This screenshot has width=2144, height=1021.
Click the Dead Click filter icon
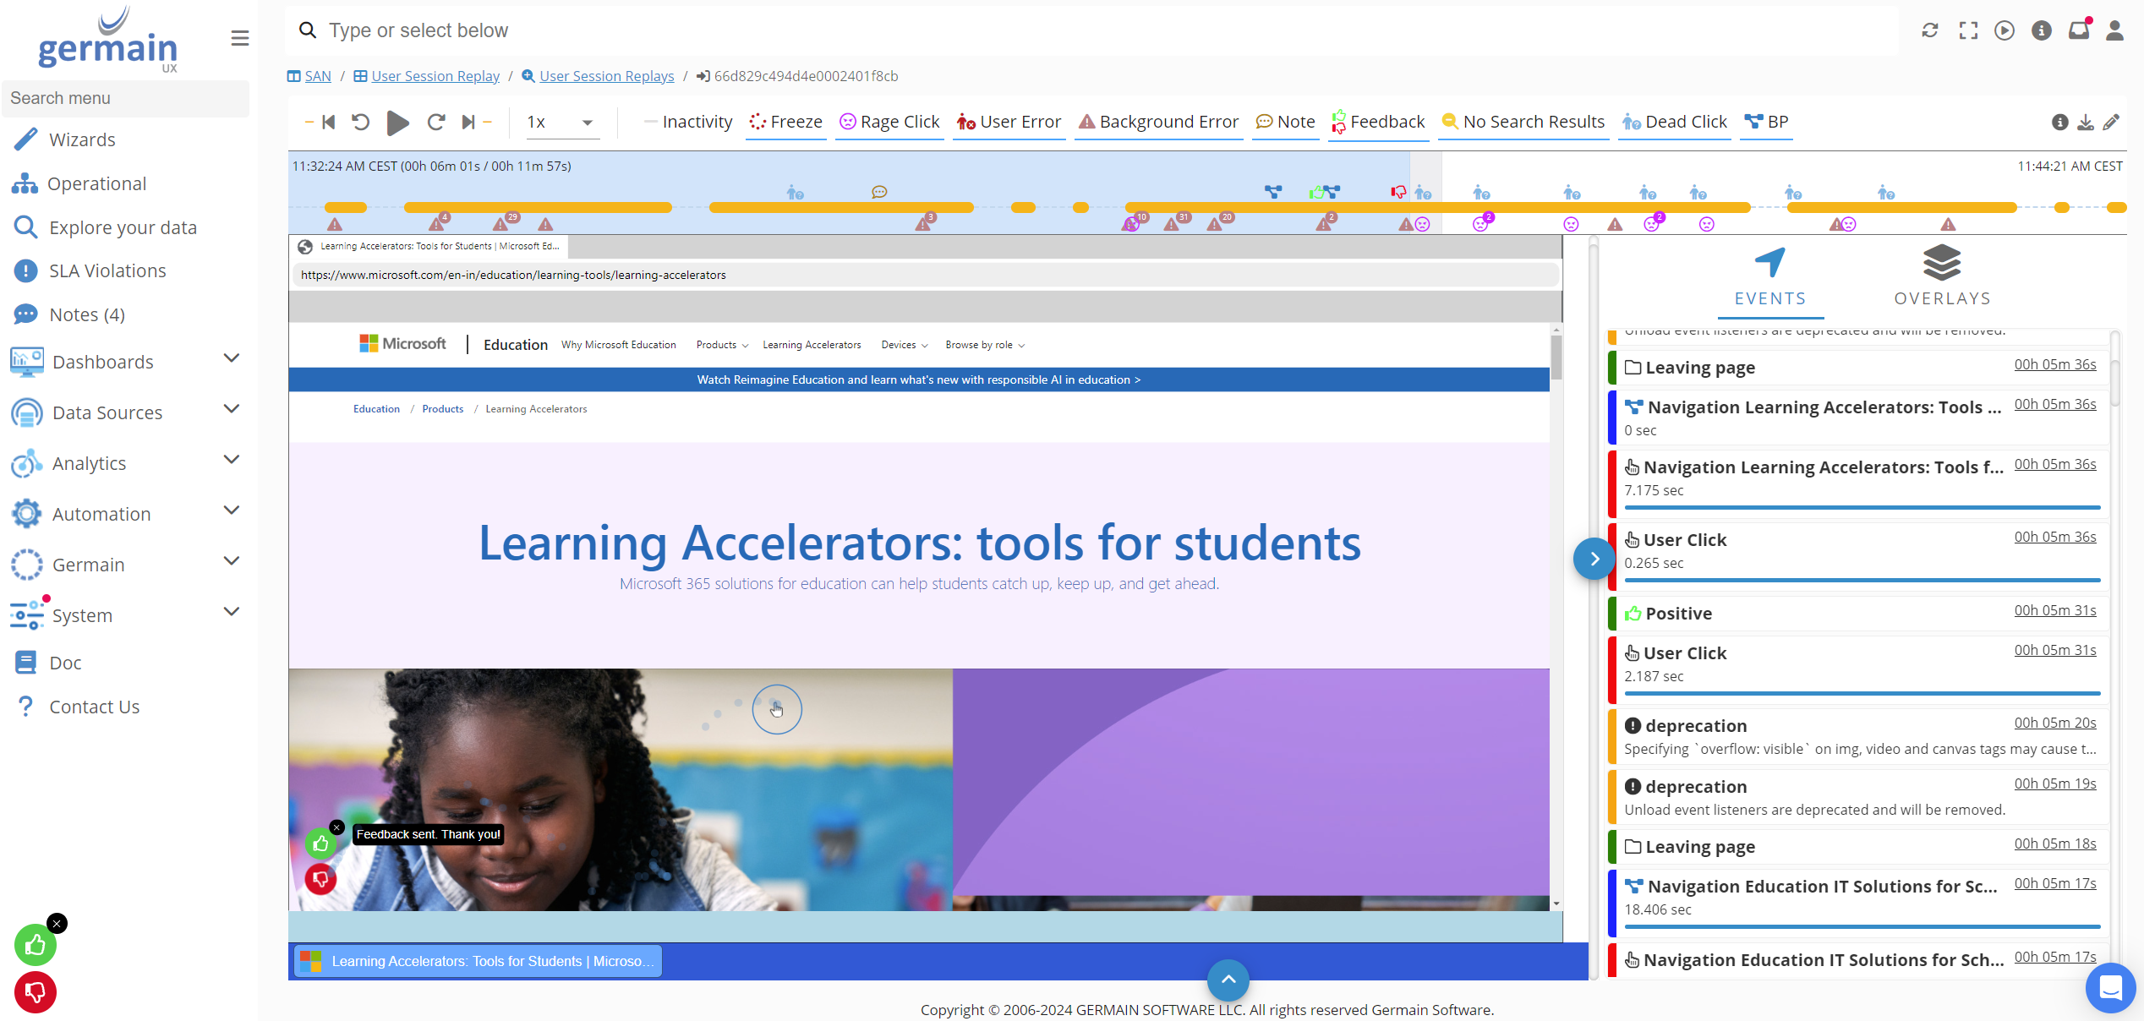(x=1630, y=122)
